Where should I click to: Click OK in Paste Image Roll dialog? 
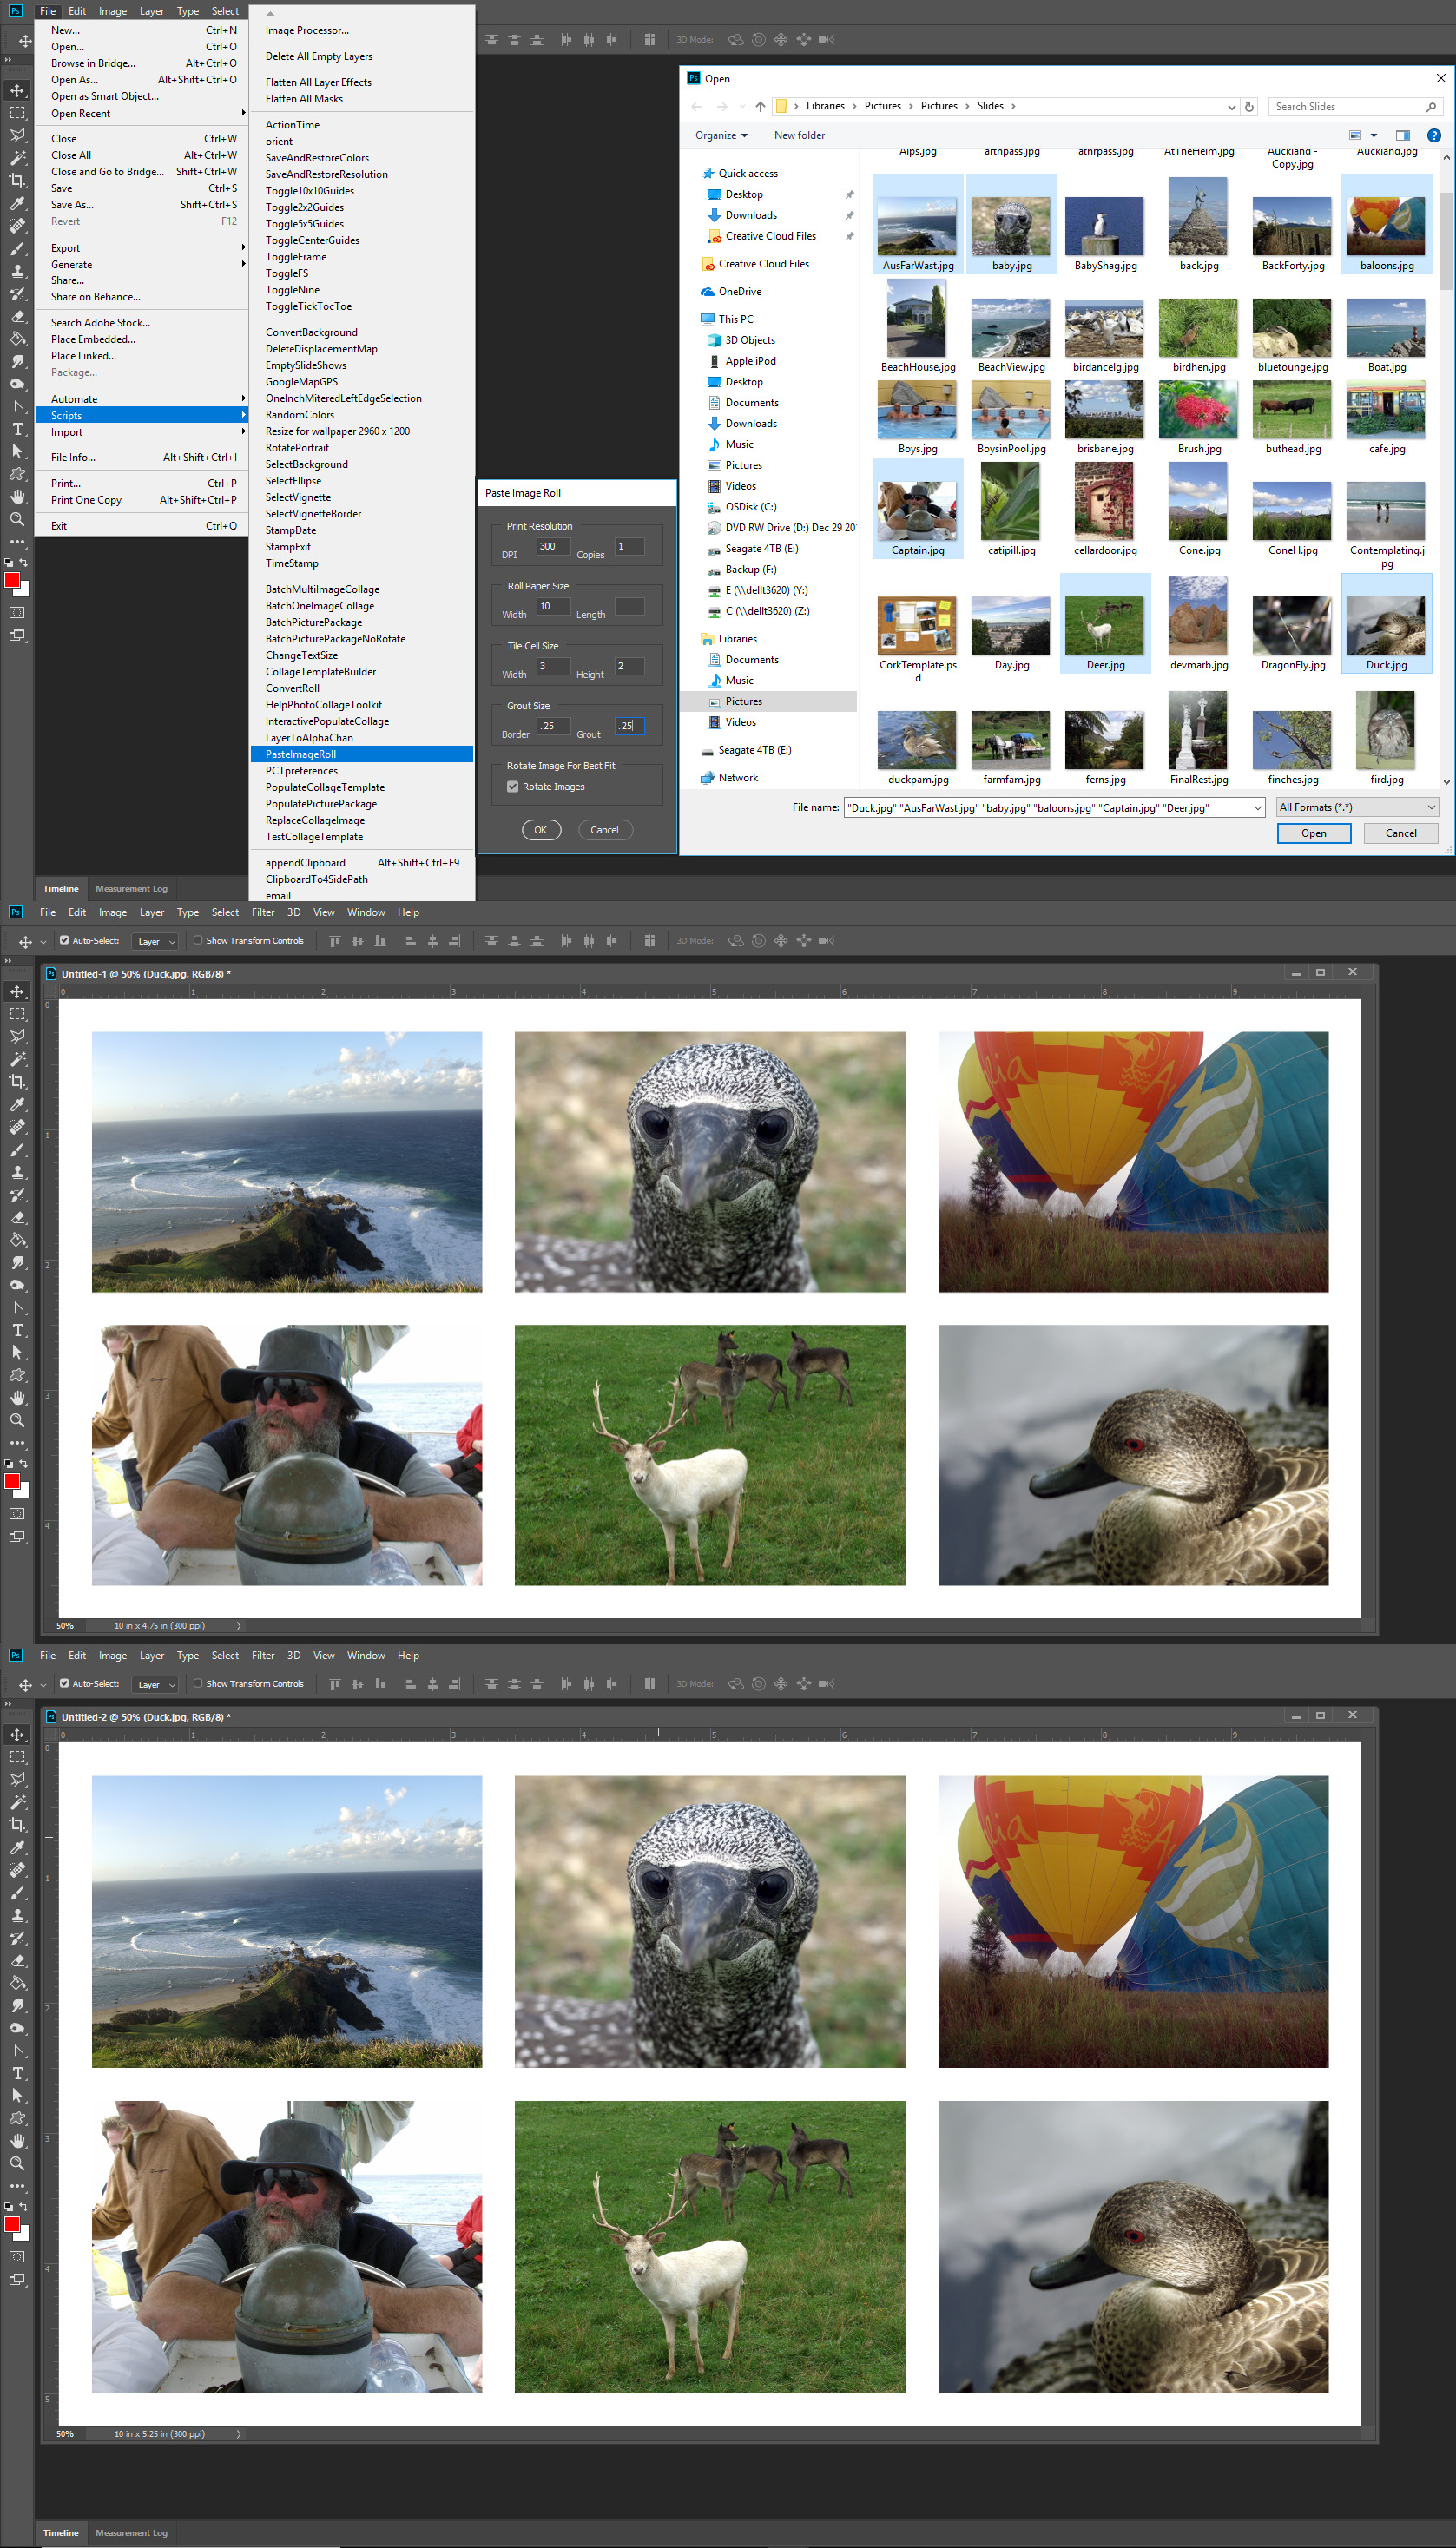(x=541, y=830)
